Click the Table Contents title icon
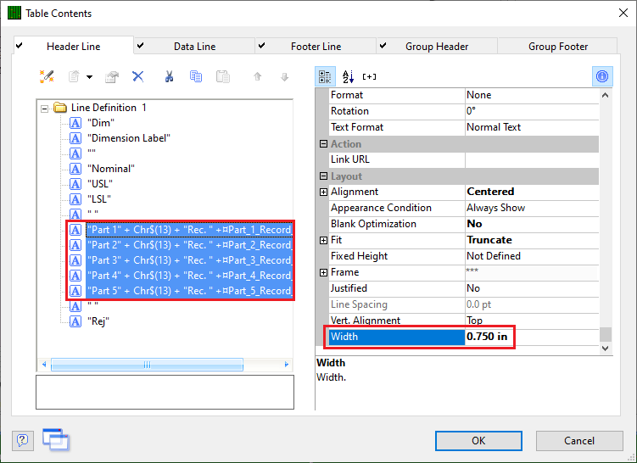This screenshot has height=463, width=637. click(x=14, y=13)
